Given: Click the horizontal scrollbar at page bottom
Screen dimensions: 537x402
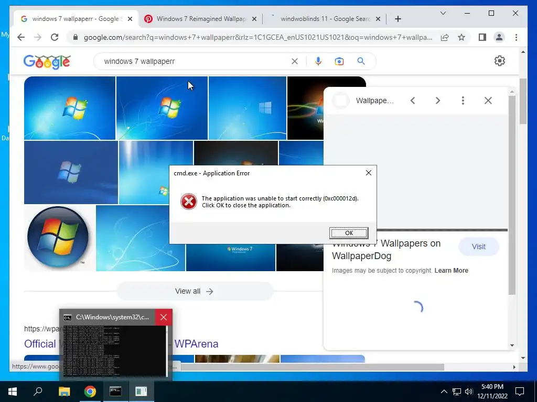Looking at the screenshot, I should [x=313, y=367].
